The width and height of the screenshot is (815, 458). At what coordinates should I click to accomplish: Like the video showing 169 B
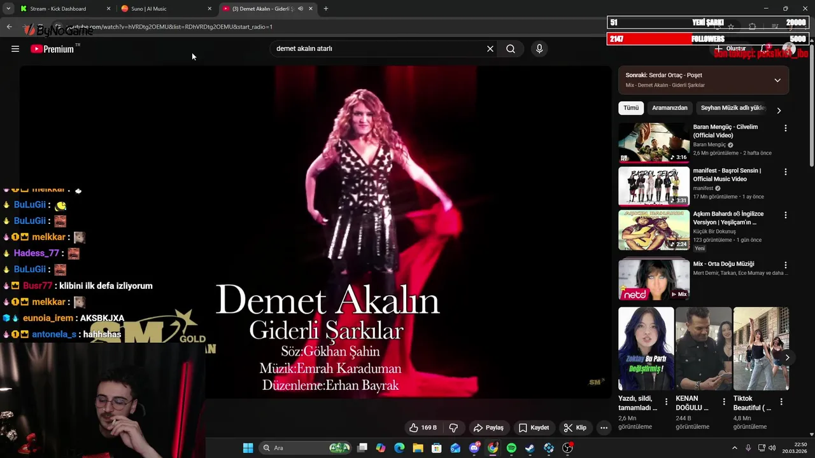423,427
